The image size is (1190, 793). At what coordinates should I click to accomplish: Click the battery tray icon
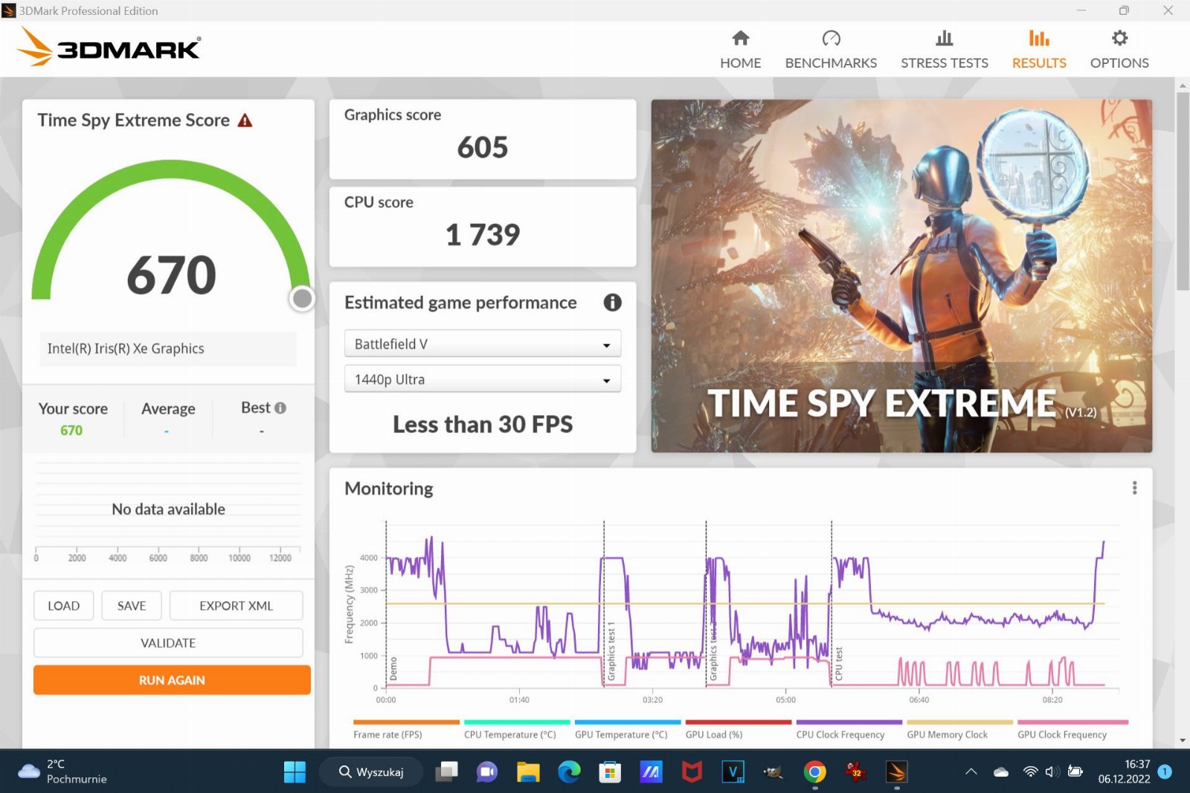(1075, 771)
